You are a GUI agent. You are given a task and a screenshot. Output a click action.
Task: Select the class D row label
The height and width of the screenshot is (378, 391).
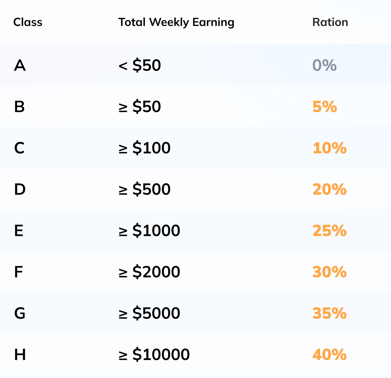20,189
